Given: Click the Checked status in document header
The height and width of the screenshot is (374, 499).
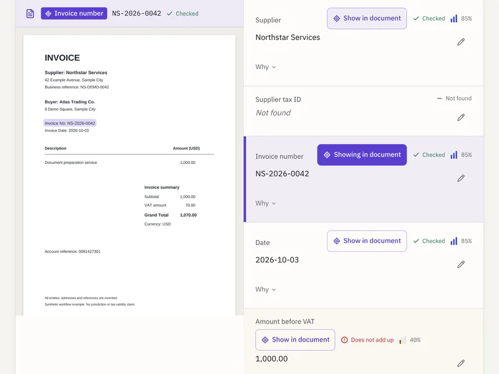Looking at the screenshot, I should tap(183, 14).
